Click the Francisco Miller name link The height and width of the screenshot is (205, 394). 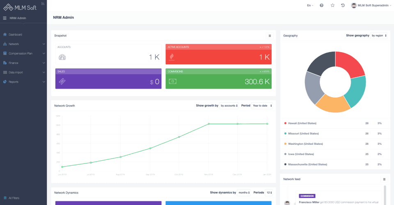[x=309, y=202]
